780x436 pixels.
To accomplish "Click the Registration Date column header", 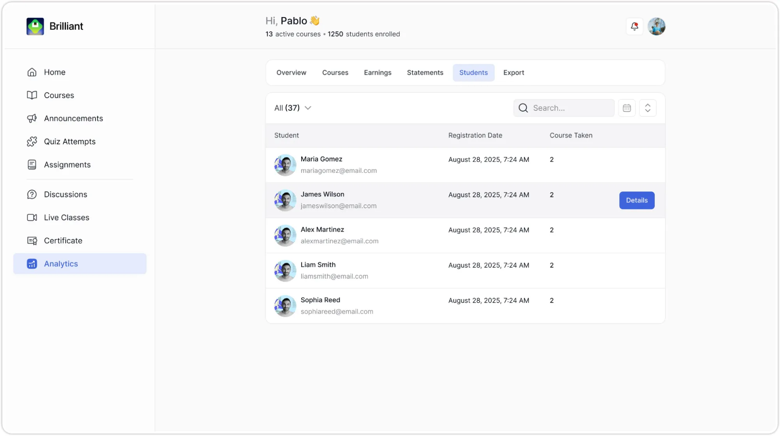I will [x=475, y=135].
